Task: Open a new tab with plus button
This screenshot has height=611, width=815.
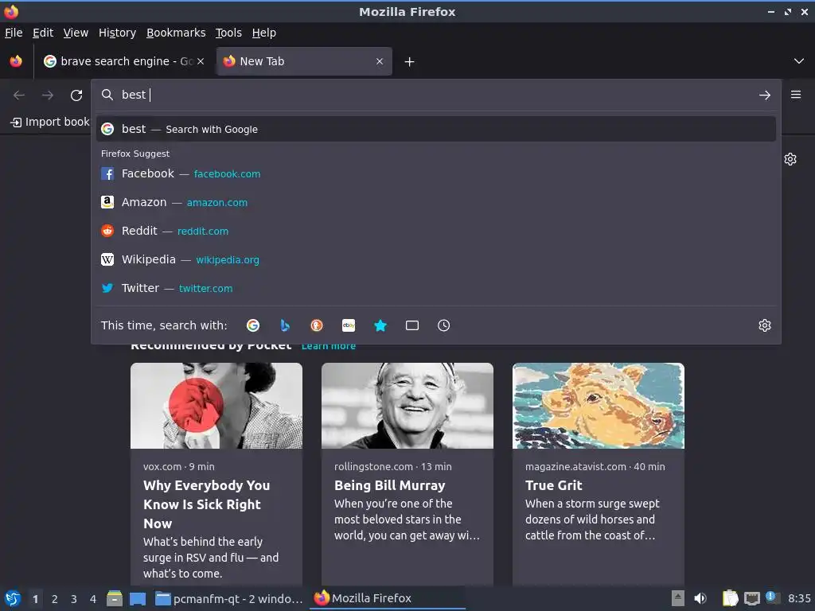Action: (410, 62)
